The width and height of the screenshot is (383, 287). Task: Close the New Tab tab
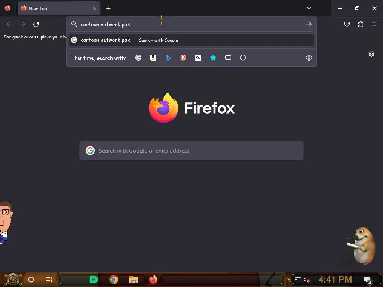tap(94, 8)
